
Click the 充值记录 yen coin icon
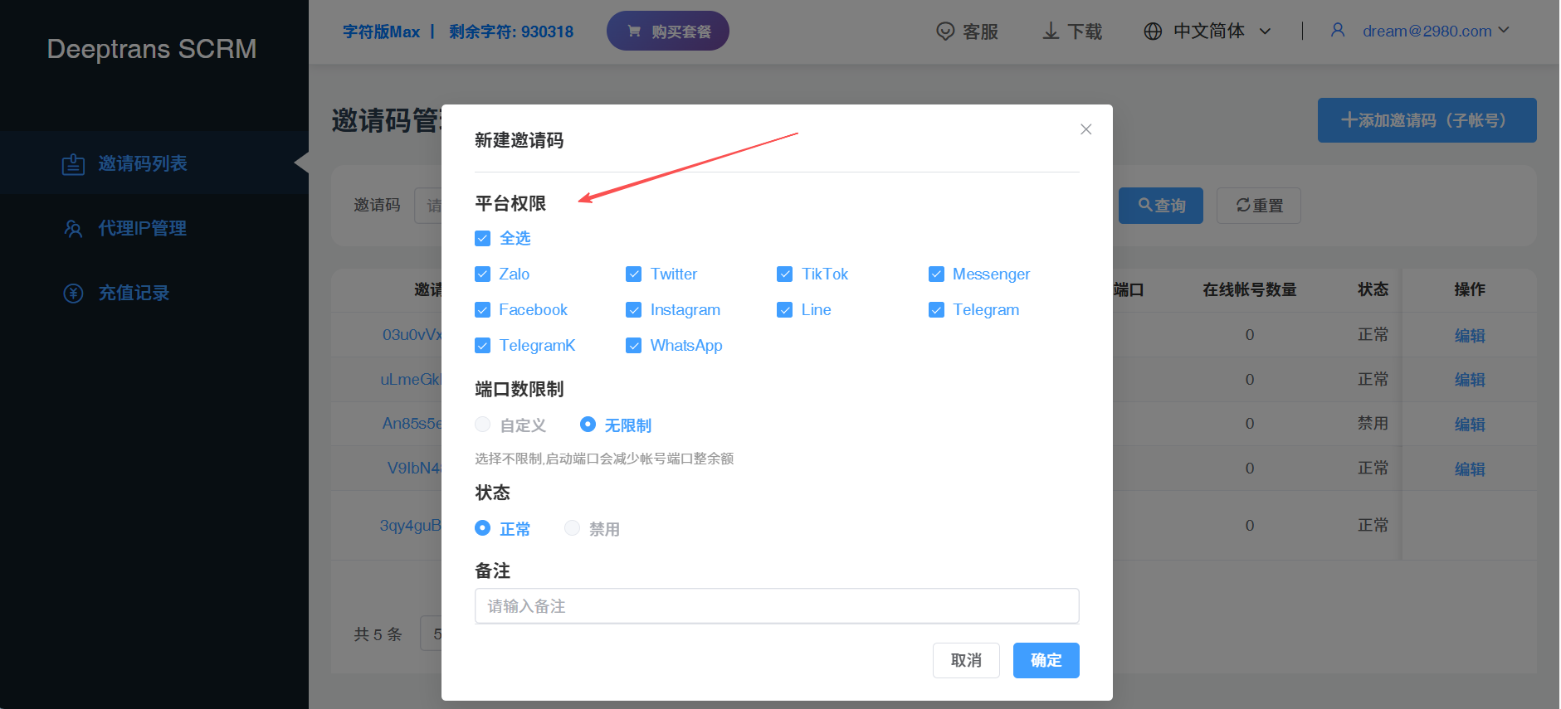click(x=73, y=294)
